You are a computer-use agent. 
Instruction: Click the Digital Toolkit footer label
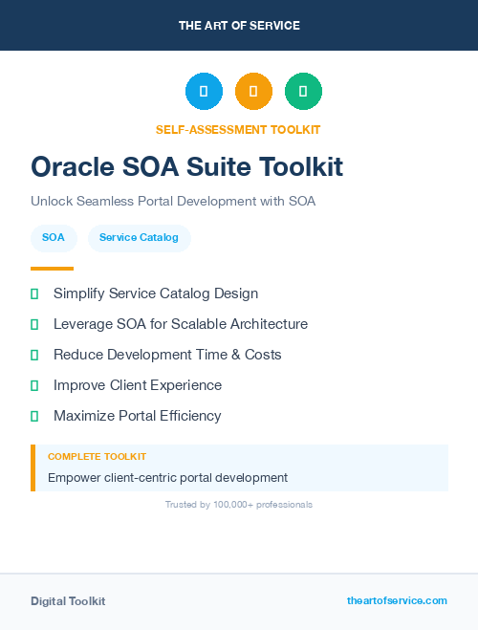point(68,601)
